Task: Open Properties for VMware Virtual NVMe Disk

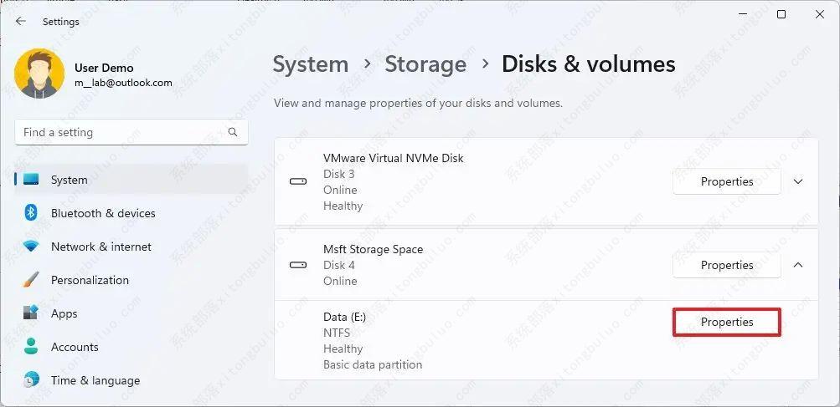Action: tap(726, 181)
